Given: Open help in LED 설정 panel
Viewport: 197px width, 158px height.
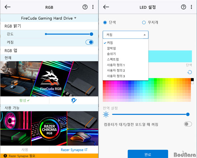Looking at the screenshot, I should tap(184, 7).
